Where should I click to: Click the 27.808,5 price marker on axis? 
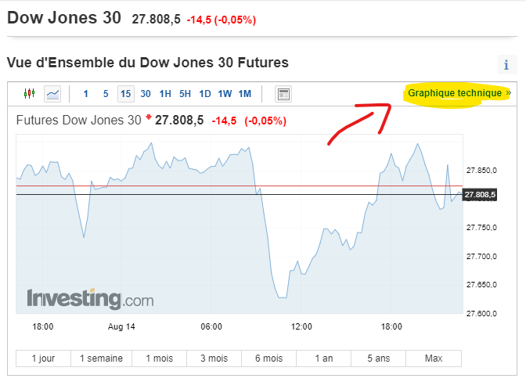(481, 194)
